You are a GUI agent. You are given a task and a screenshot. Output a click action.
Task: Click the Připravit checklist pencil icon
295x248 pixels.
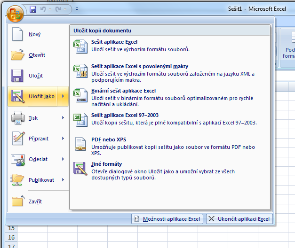pyautogui.click(x=18, y=139)
